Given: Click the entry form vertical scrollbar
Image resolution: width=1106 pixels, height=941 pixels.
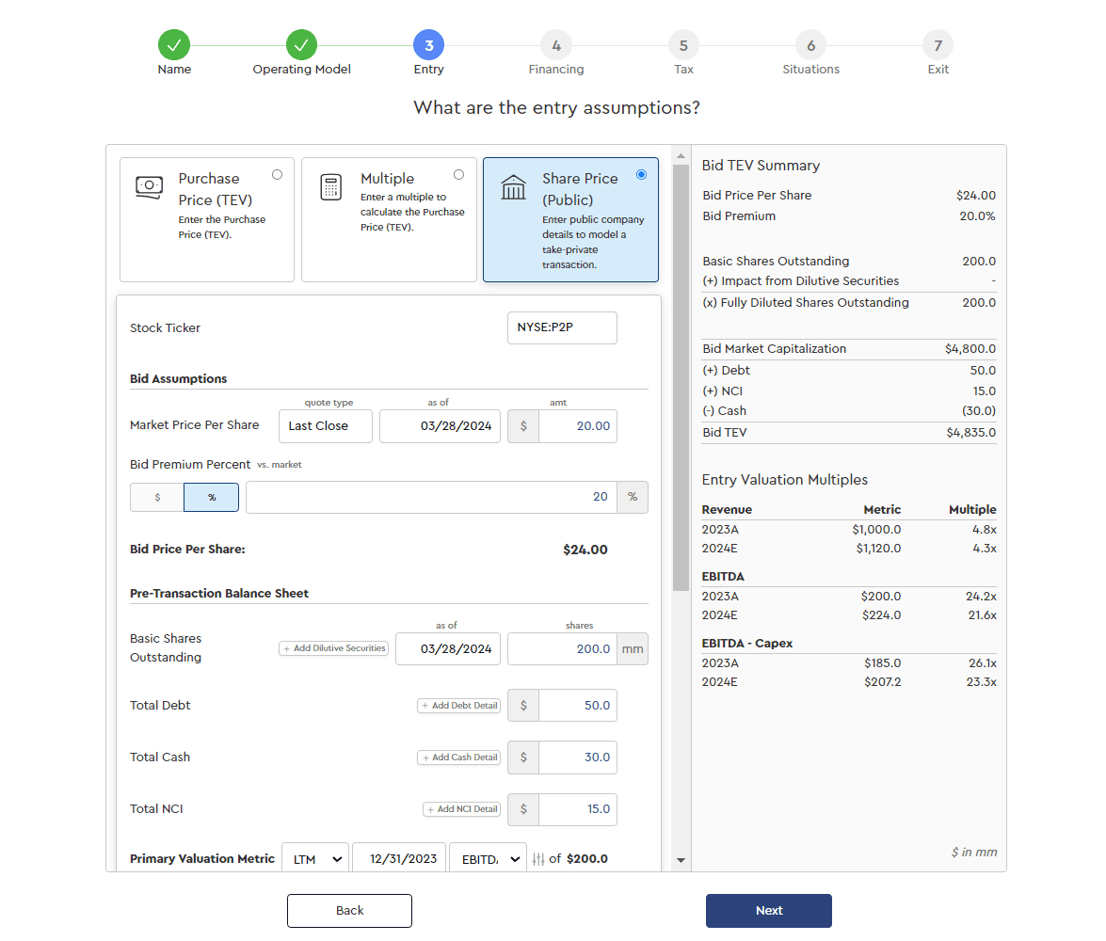Looking at the screenshot, I should [x=681, y=376].
